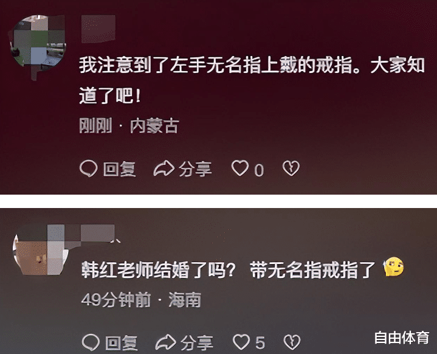This screenshot has height=354, width=437.
Task: Click the blurred username of the 内蒙古 commenter
Action: tap(98, 29)
